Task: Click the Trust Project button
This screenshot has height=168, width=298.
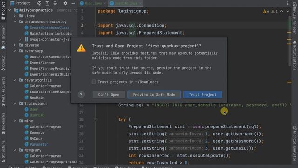Action: point(203,95)
